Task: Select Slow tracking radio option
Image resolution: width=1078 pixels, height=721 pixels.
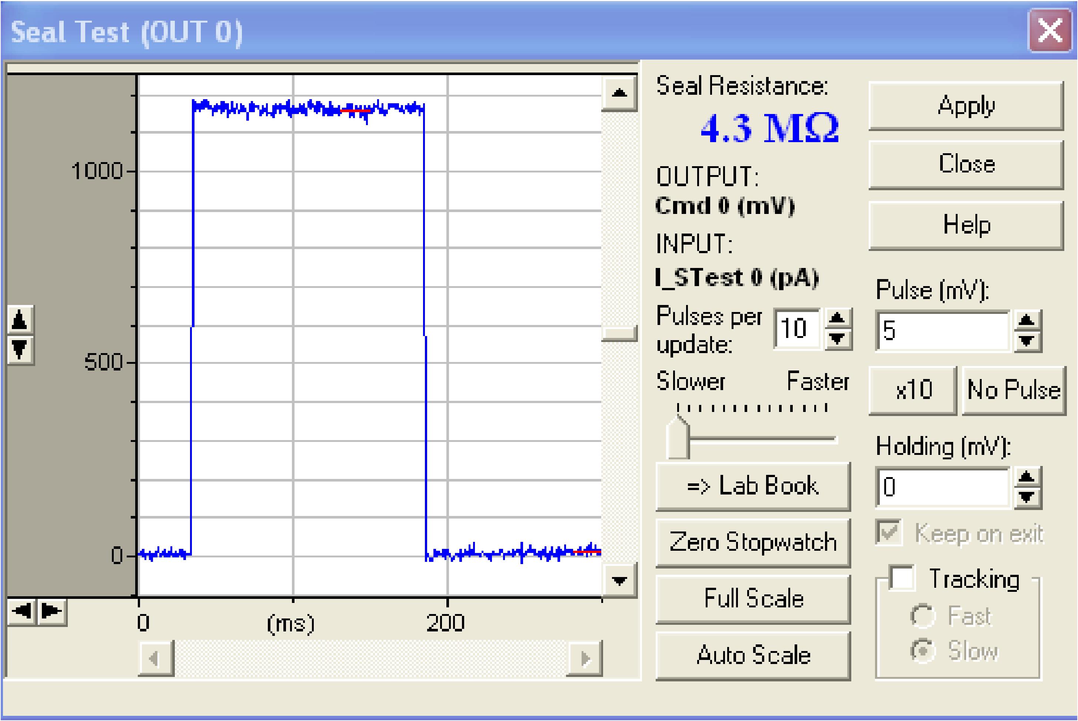Action: pos(922,651)
